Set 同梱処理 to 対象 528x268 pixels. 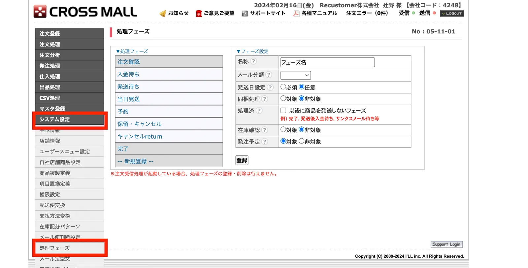[283, 98]
